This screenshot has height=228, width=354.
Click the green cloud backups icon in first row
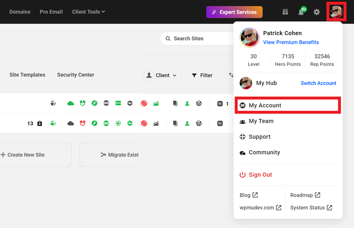click(x=71, y=103)
